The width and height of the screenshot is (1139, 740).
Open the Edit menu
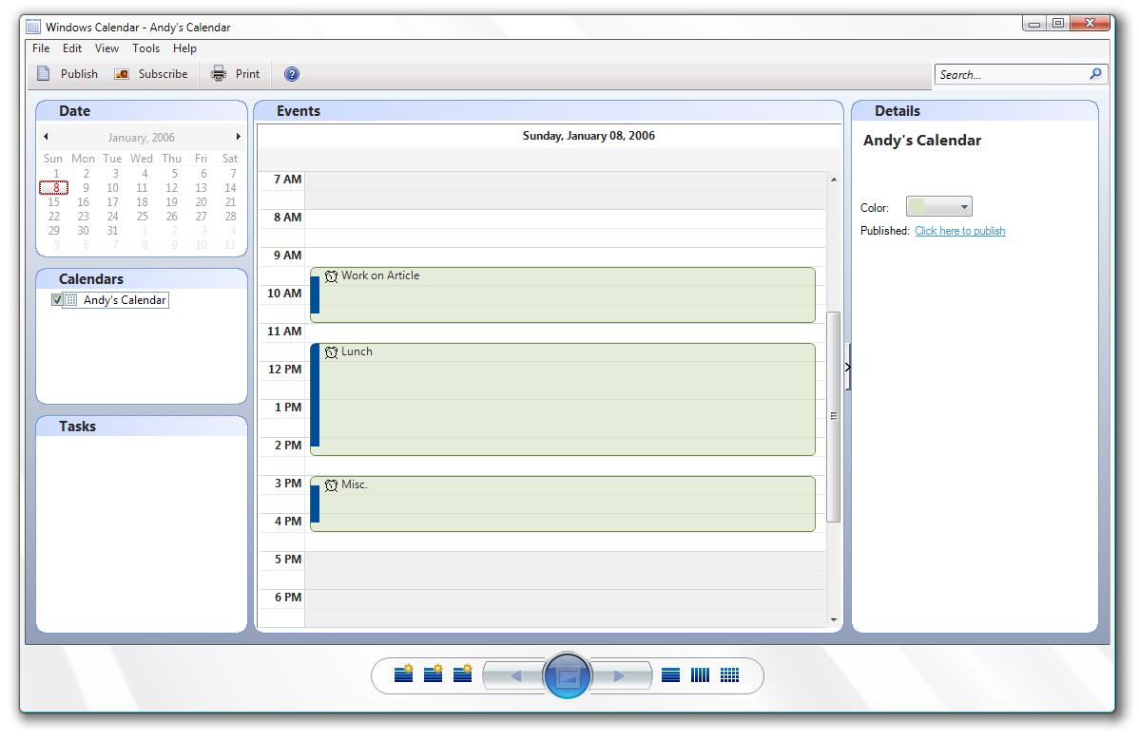pos(72,48)
